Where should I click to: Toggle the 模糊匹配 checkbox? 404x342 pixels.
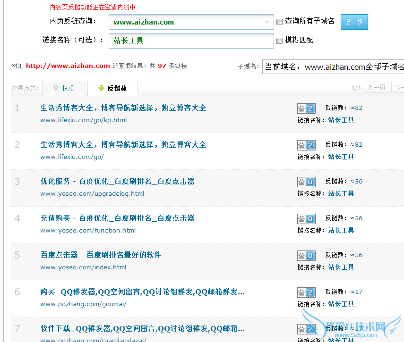tap(279, 41)
